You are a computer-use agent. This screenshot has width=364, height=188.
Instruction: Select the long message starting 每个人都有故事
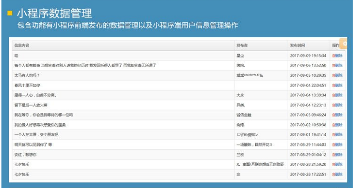(x=85, y=65)
